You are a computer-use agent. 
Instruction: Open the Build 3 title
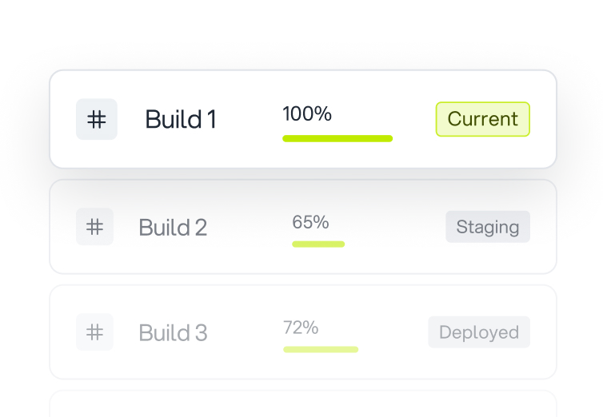173,332
